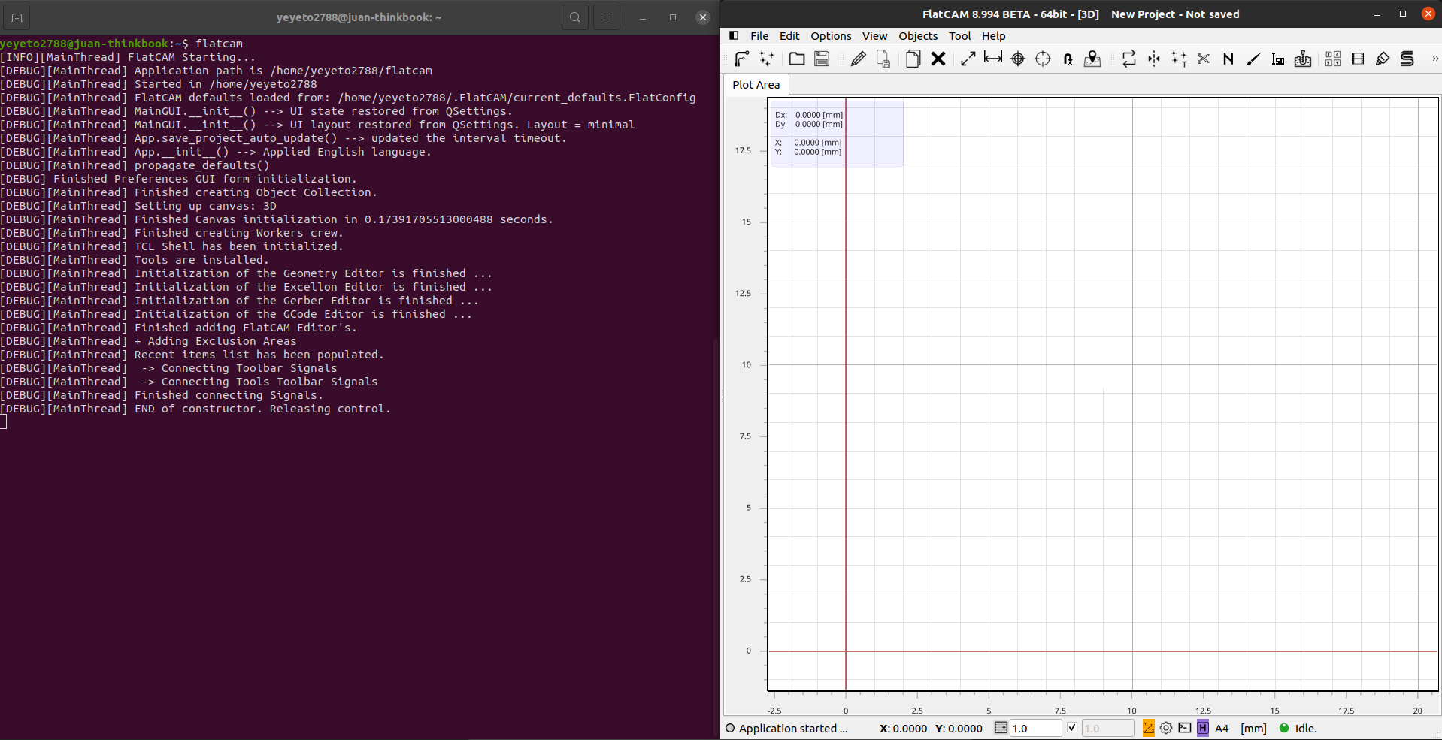Click the Y: 0.0000 coordinate readout

[x=959, y=728]
